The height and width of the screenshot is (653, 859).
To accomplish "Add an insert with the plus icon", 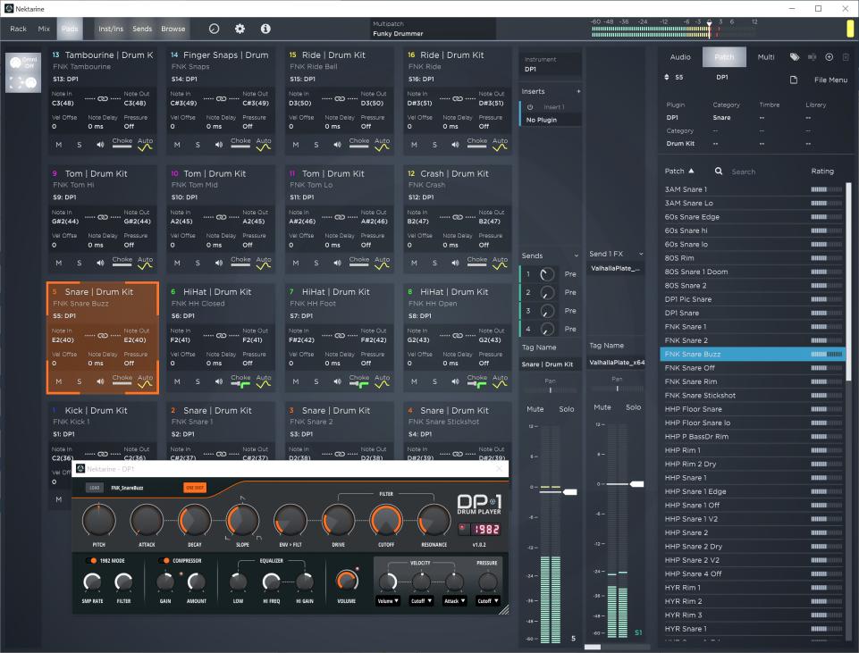I will click(577, 91).
